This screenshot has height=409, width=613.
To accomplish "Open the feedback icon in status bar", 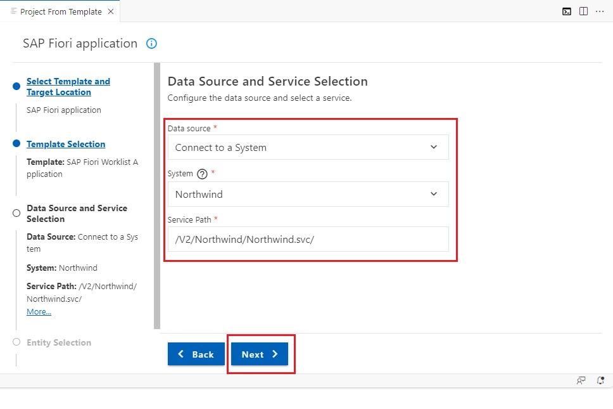I will click(581, 380).
